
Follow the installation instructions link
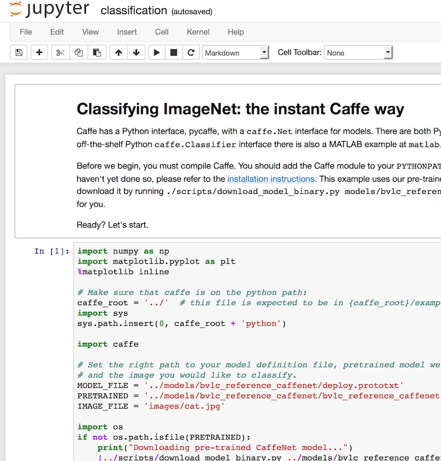(x=271, y=179)
